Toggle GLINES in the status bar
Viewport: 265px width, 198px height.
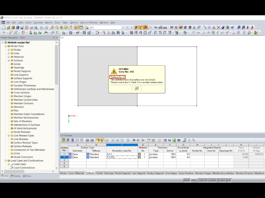pyautogui.click(x=221, y=180)
